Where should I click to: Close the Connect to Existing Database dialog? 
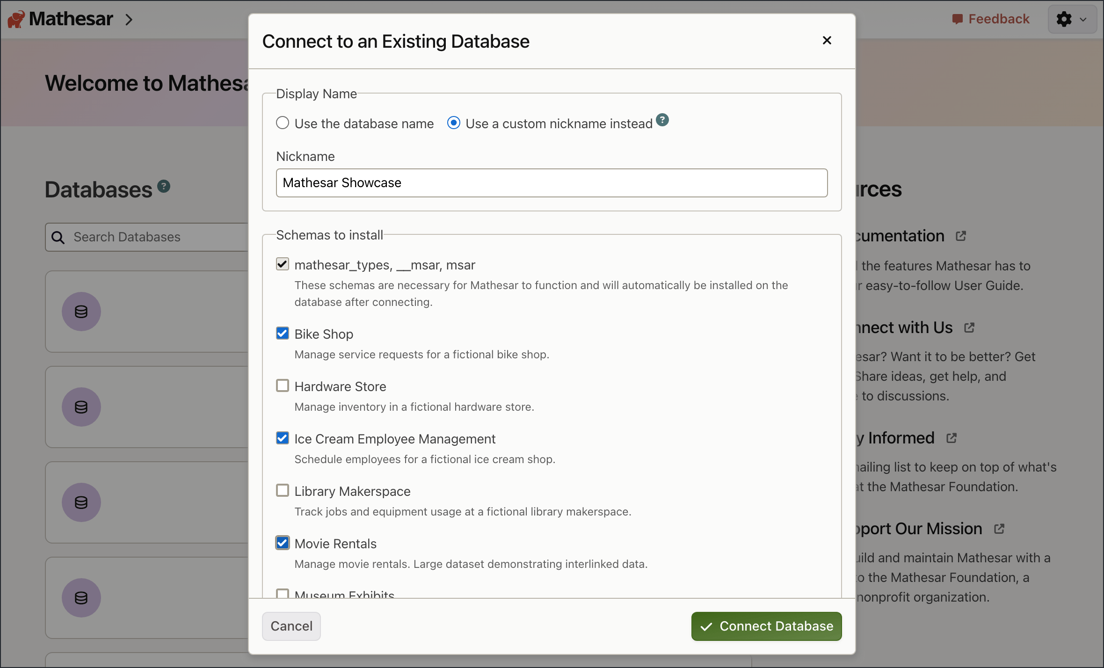point(827,41)
